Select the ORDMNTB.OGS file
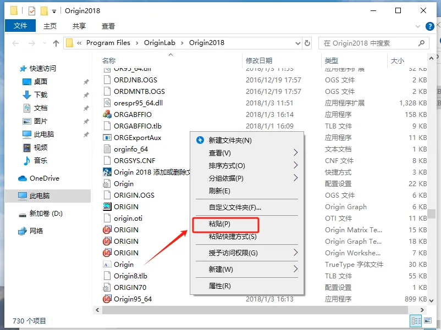Image resolution: width=441 pixels, height=330 pixels. (139, 92)
